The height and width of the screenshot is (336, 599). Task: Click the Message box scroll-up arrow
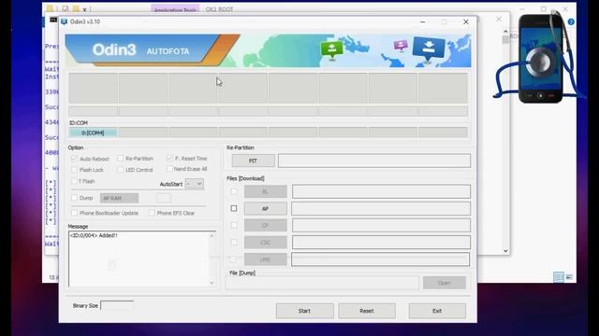click(x=212, y=236)
